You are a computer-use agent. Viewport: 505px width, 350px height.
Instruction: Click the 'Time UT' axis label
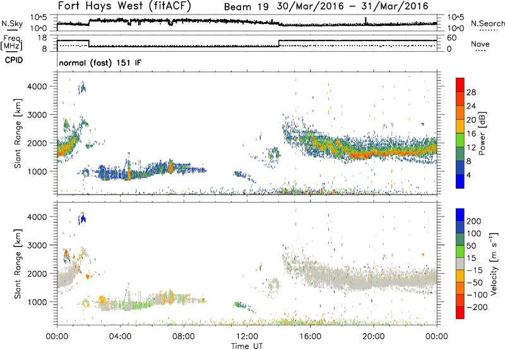pyautogui.click(x=247, y=346)
